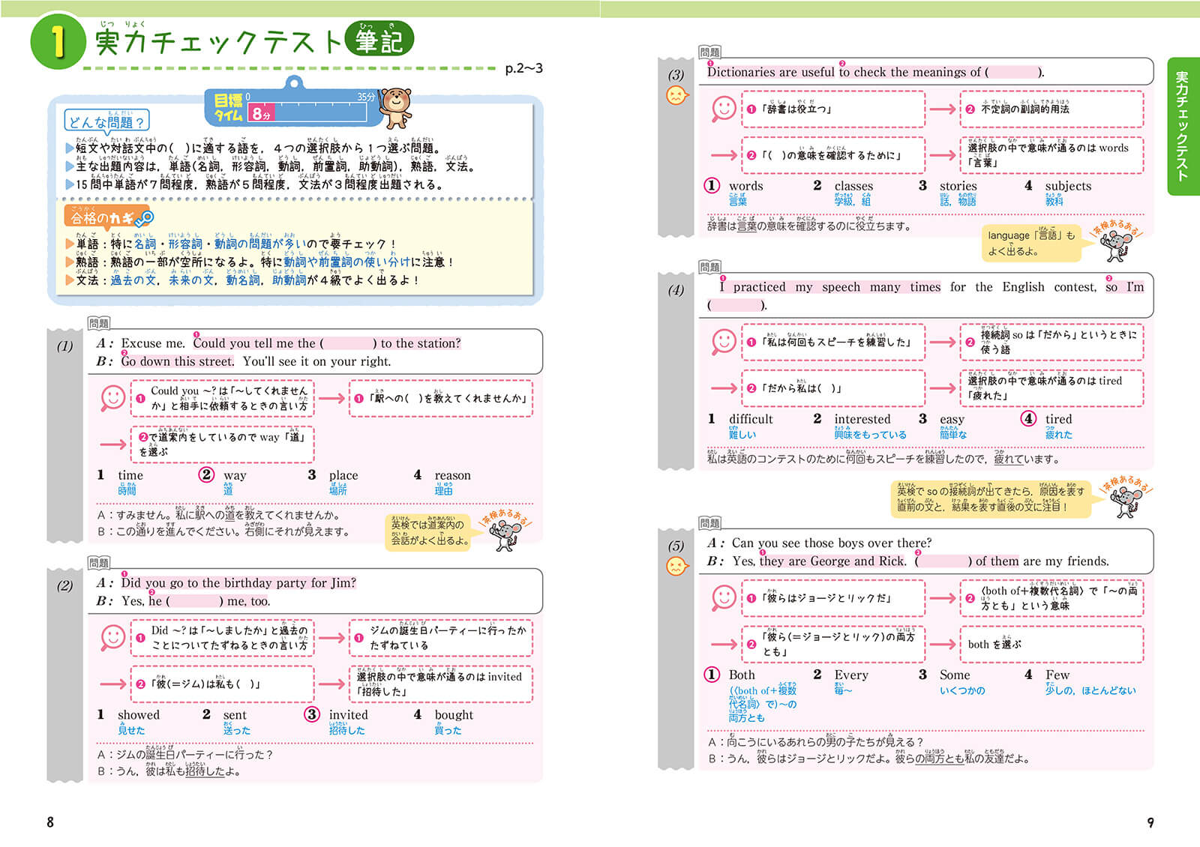Viewport: 1200px width, 847px height.
Task: Click the pink answer blank in question (1)
Action: coord(348,343)
